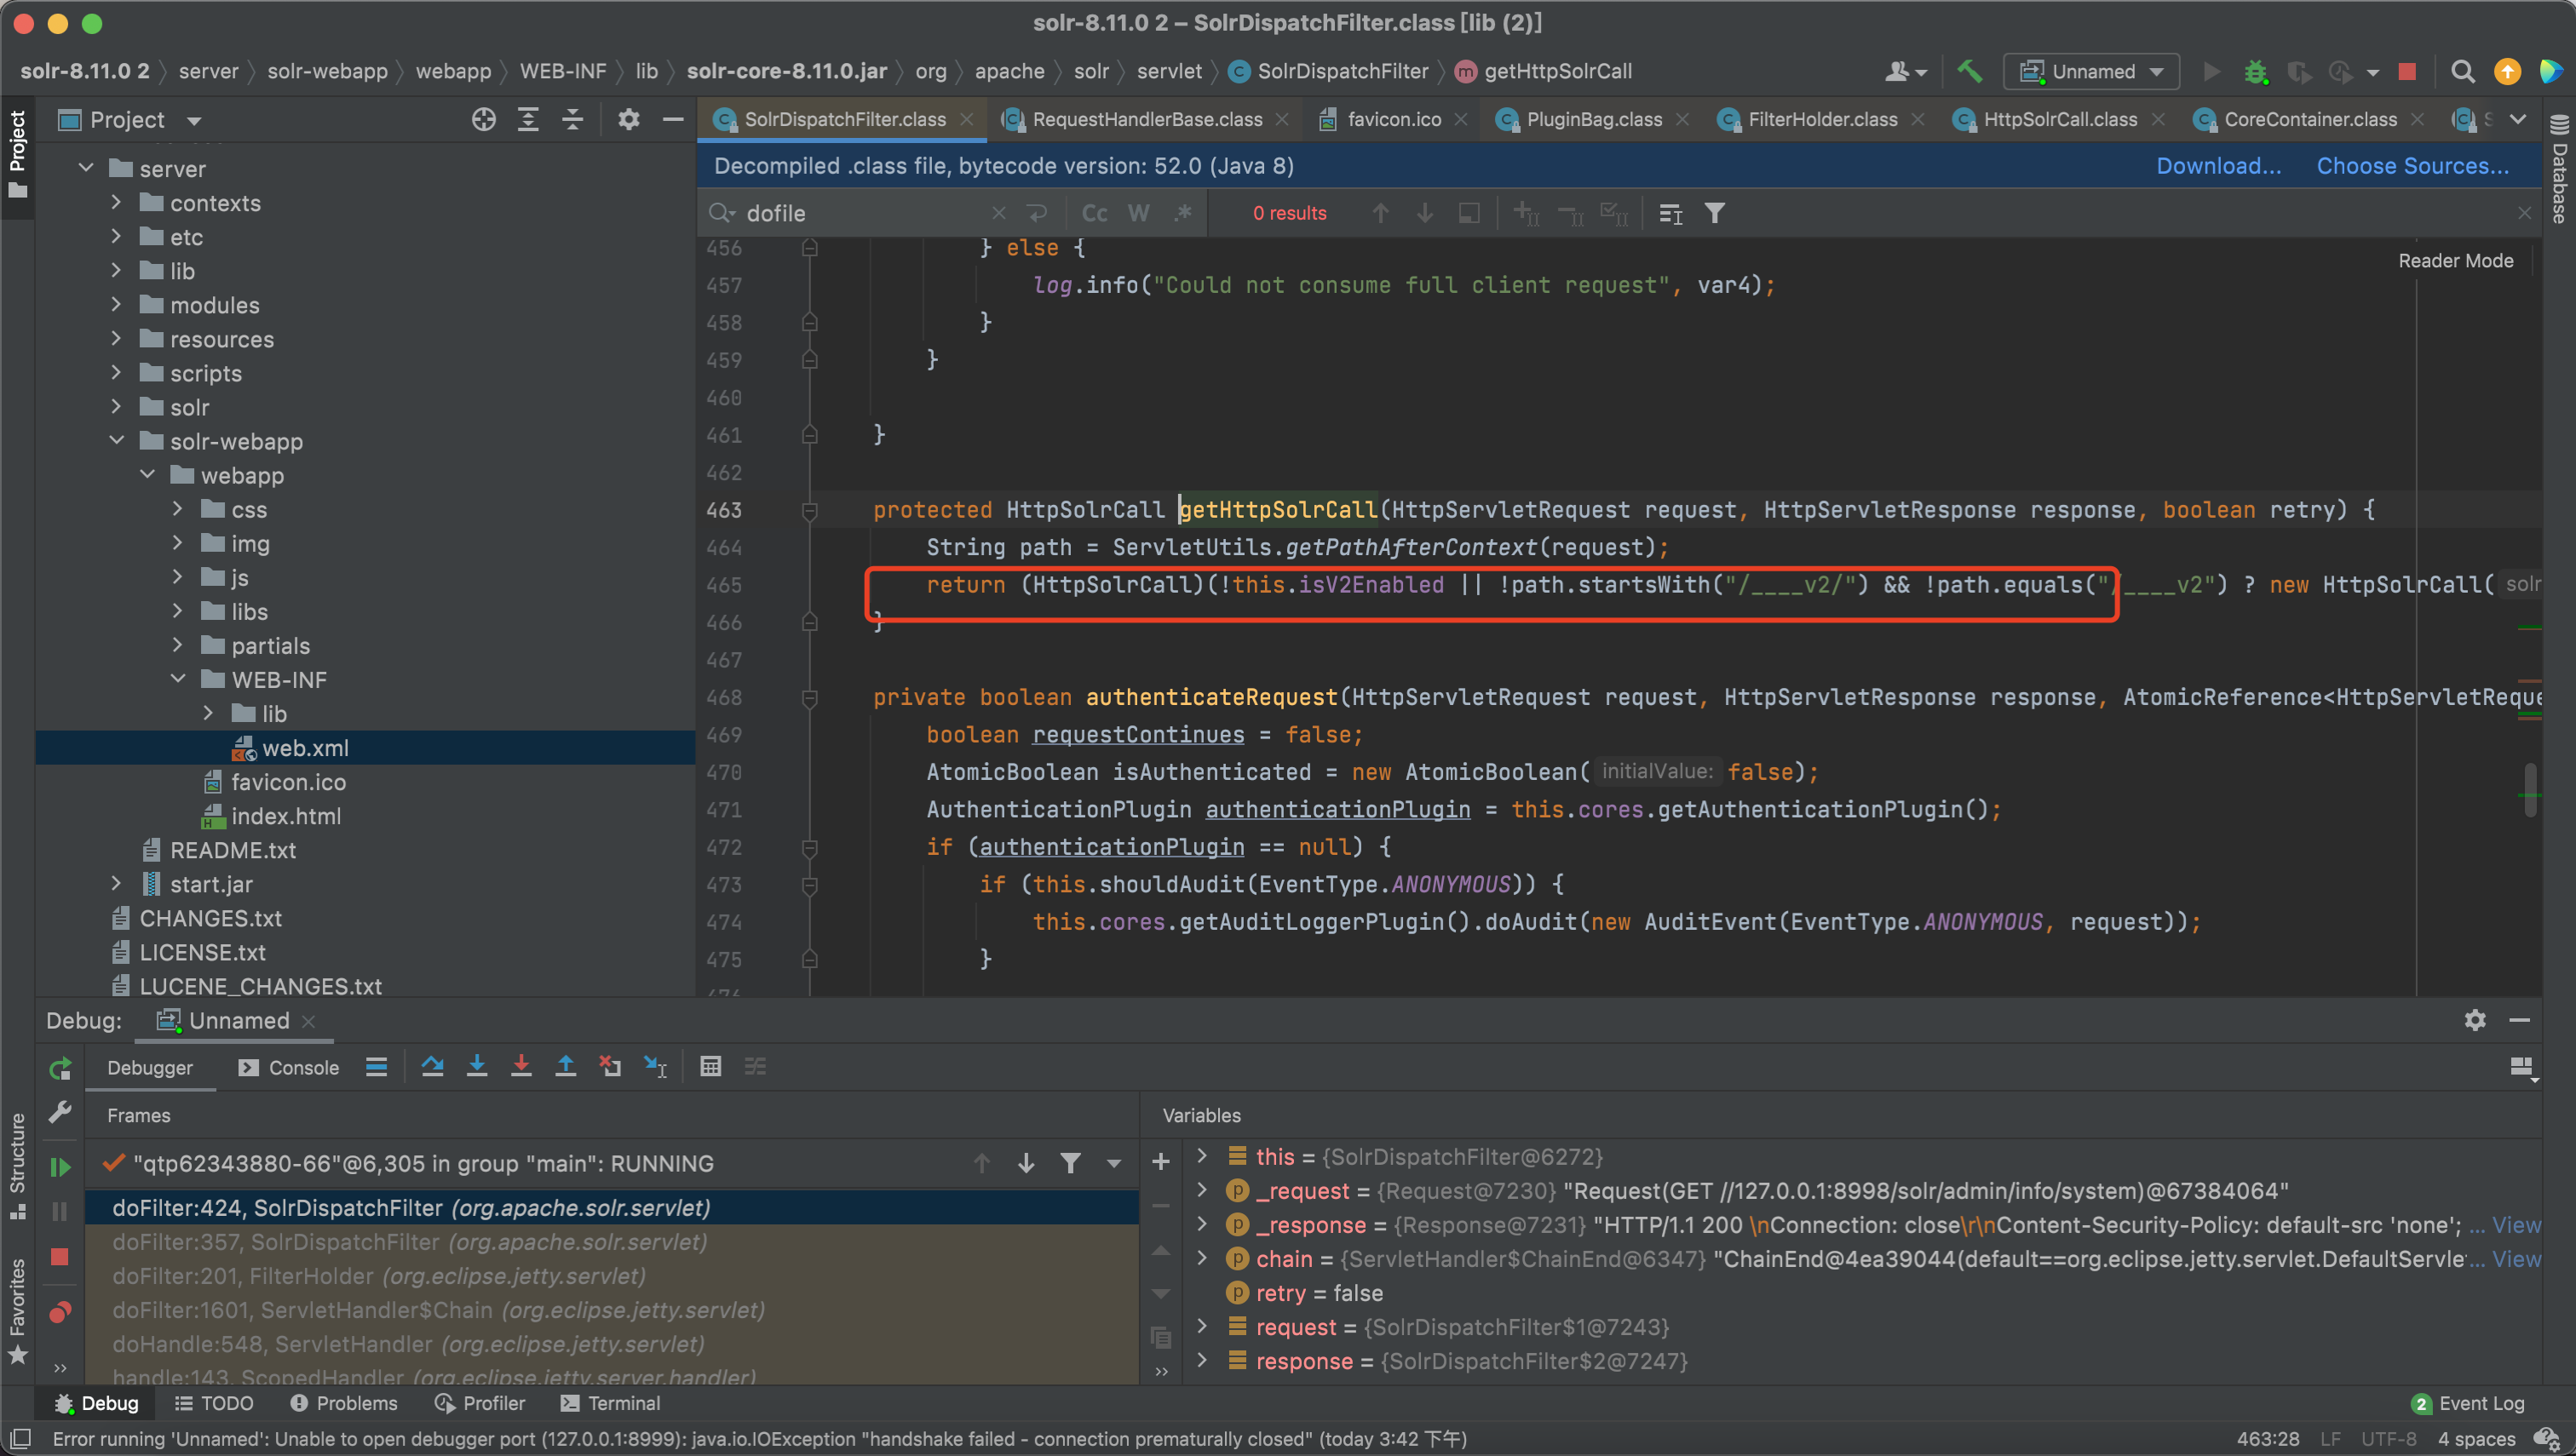Viewport: 2576px width, 1456px height.
Task: Click Rerun debug session icon
Action: (60, 1068)
